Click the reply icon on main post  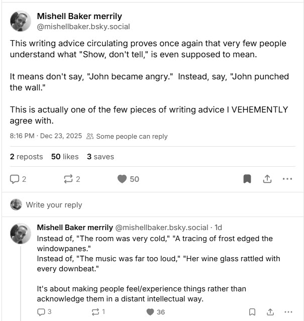pyautogui.click(x=15, y=179)
